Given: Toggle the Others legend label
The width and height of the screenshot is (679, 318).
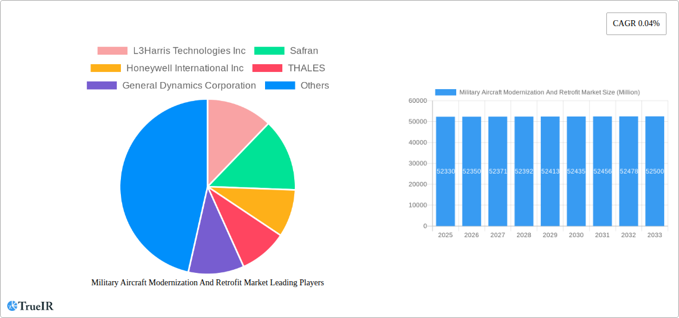Looking at the screenshot, I should [x=315, y=85].
